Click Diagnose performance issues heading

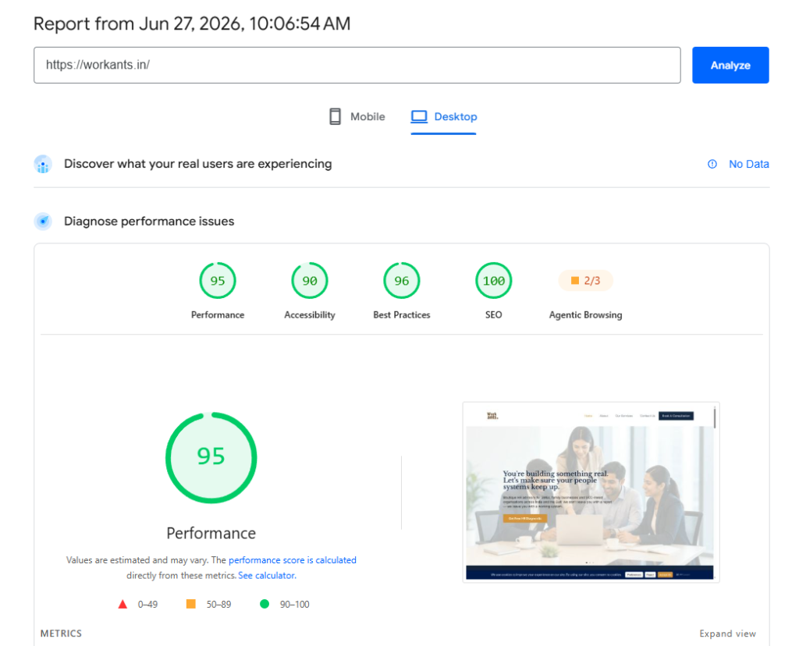149,221
